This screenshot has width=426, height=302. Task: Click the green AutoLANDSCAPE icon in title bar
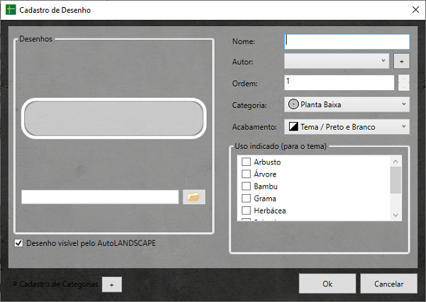pos(11,11)
